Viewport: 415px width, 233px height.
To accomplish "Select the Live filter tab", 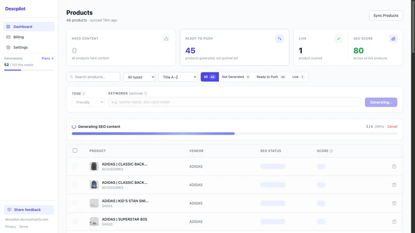I will (298, 77).
